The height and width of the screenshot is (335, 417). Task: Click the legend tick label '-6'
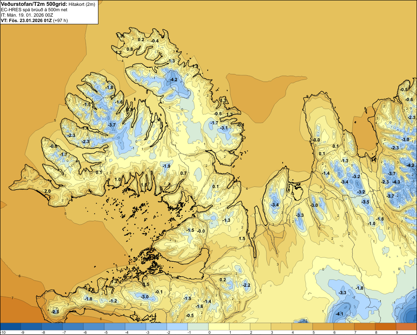85,333
